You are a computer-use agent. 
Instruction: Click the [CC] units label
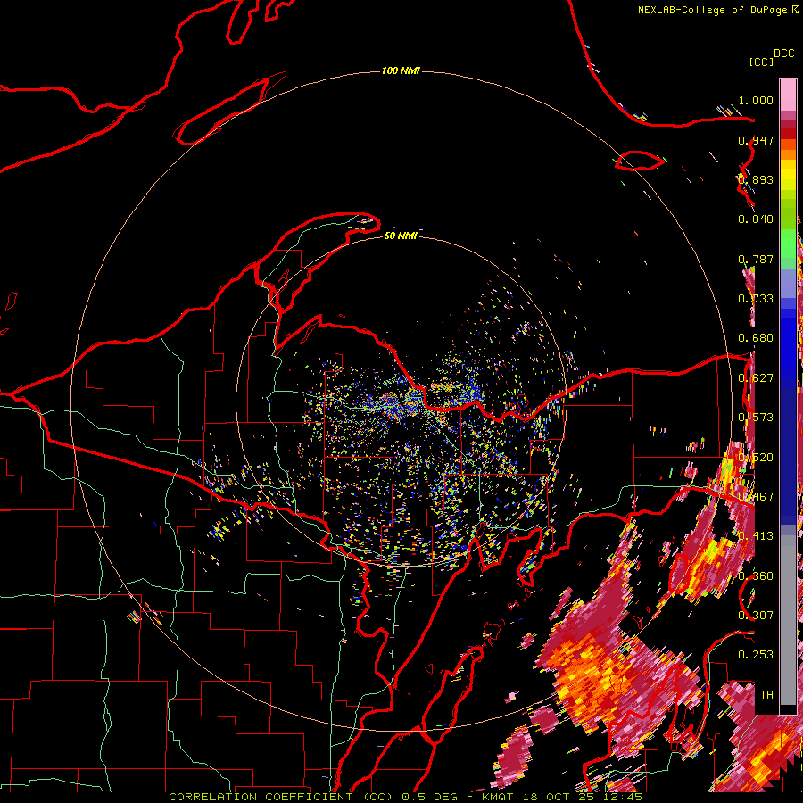click(x=761, y=62)
